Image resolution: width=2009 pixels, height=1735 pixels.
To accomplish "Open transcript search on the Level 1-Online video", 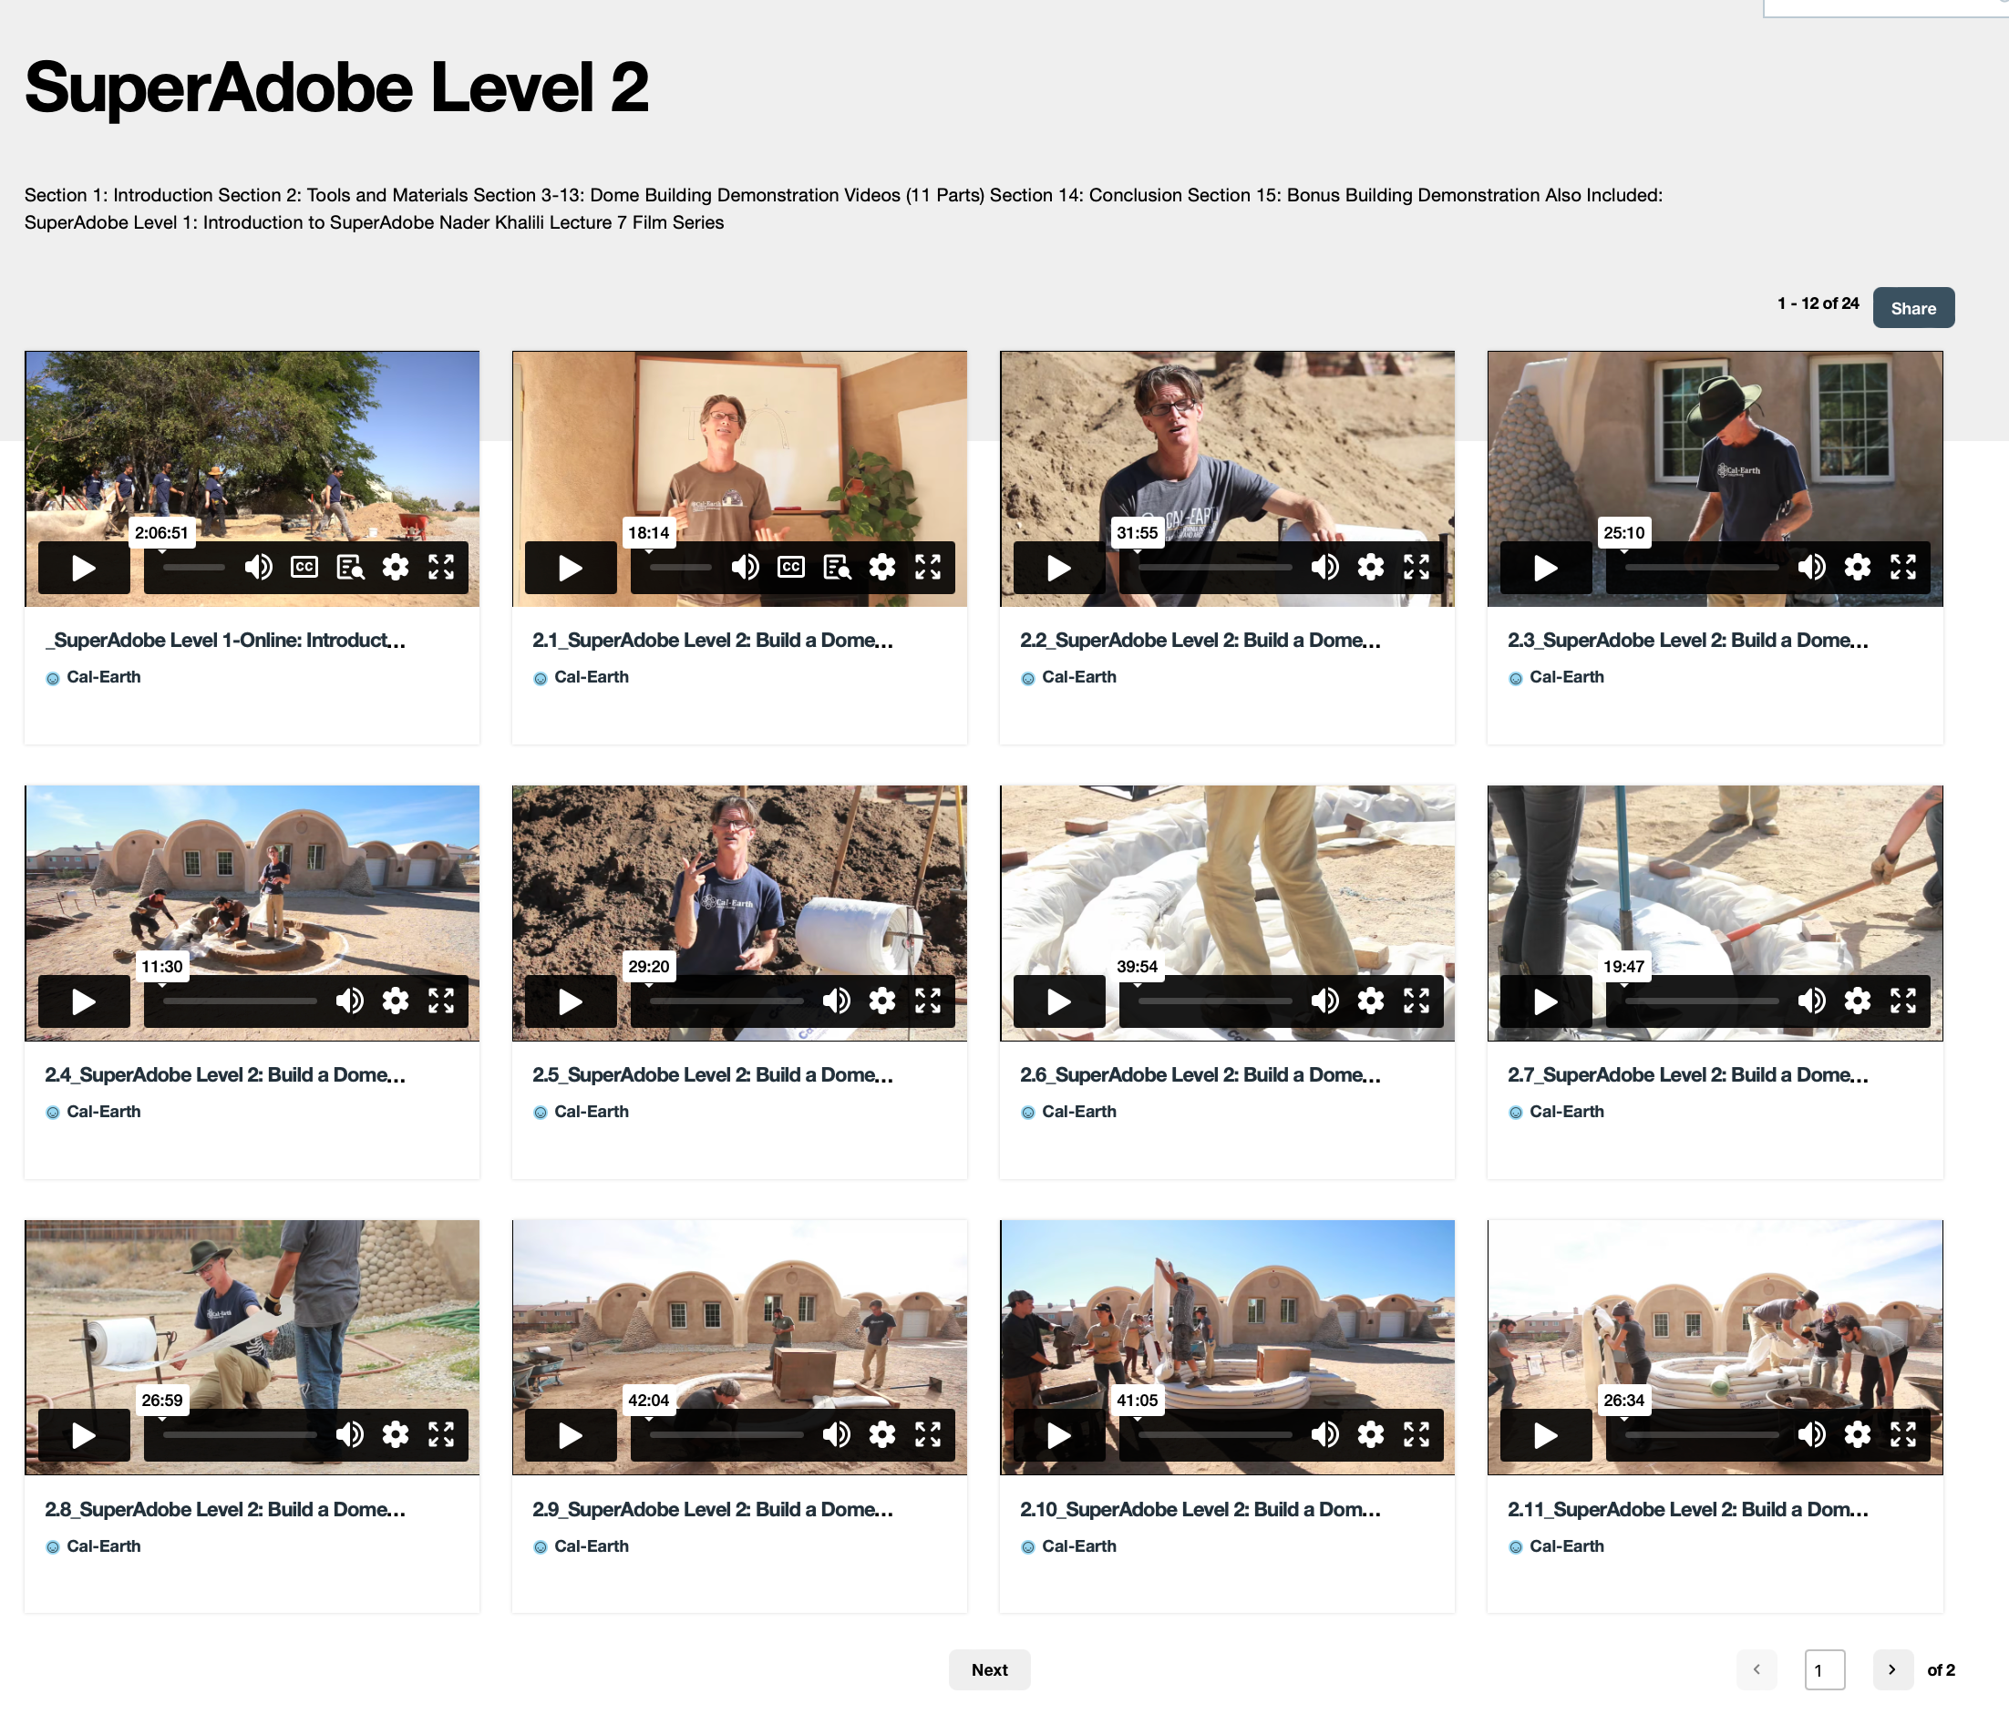I will coord(350,567).
